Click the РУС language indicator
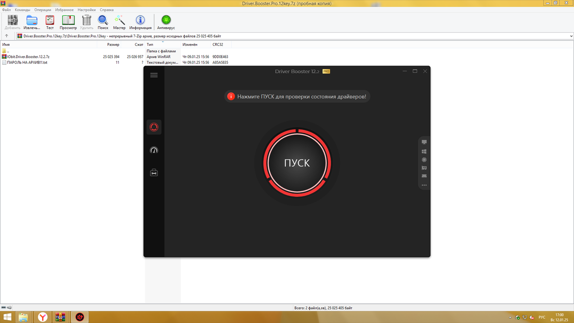Viewport: 574px width, 323px height. coord(542,317)
